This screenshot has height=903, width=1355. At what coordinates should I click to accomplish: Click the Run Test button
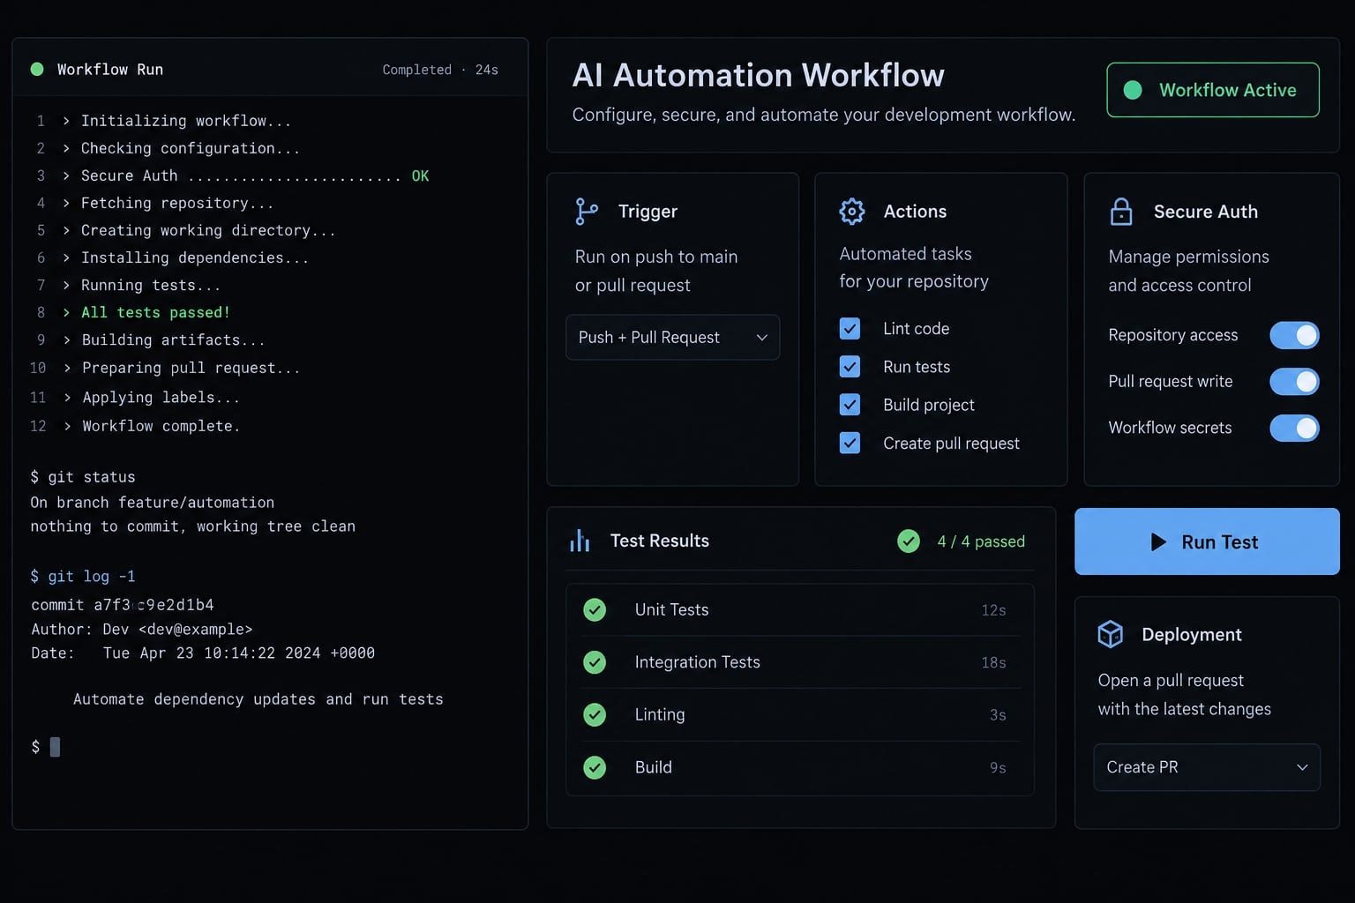point(1207,541)
